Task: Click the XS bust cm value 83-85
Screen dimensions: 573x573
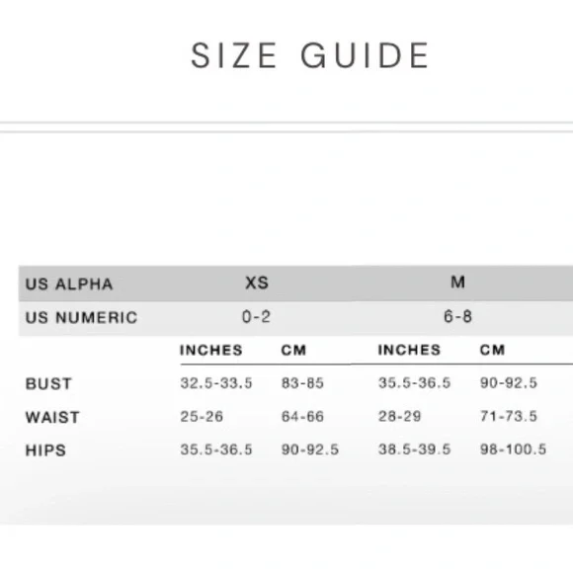Action: pyautogui.click(x=302, y=383)
